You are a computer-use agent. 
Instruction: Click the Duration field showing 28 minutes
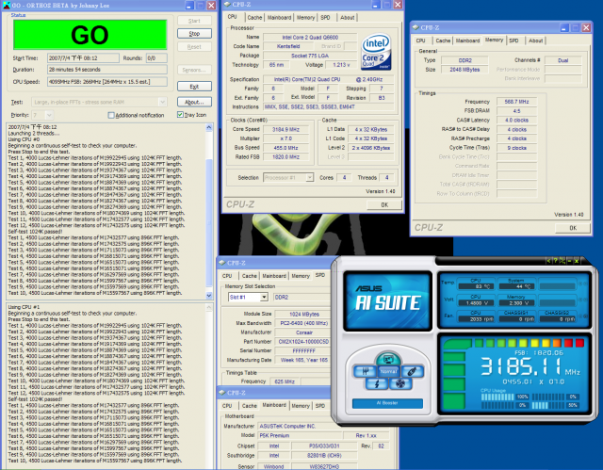click(x=107, y=70)
